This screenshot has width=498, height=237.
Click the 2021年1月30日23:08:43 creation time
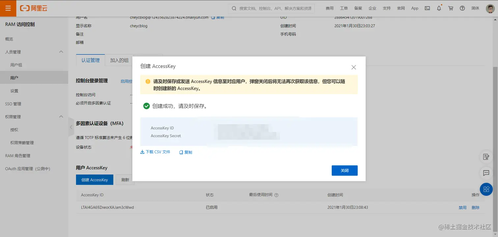click(348, 207)
